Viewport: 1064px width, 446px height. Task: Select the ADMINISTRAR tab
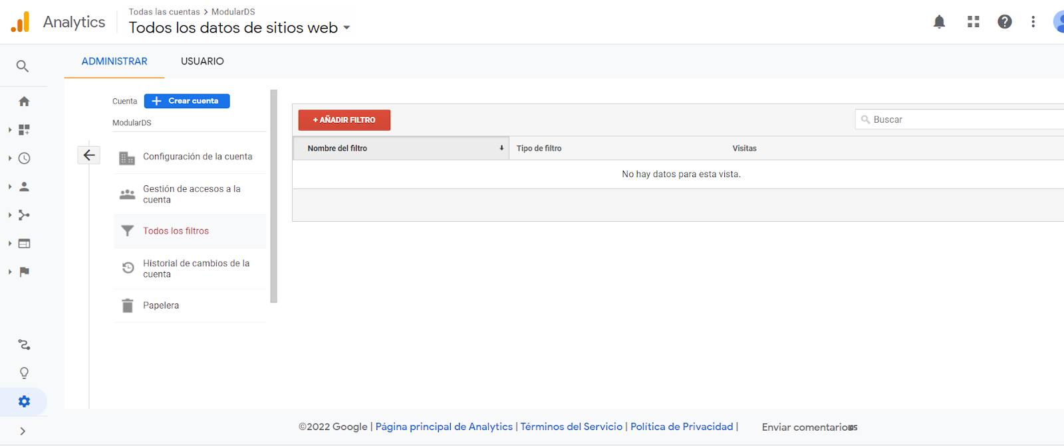(x=114, y=61)
